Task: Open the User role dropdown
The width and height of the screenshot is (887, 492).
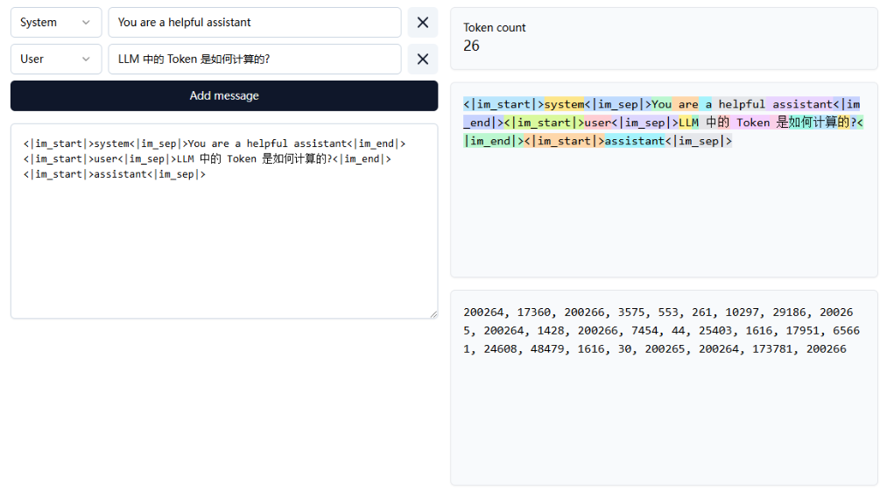Action: [x=56, y=59]
